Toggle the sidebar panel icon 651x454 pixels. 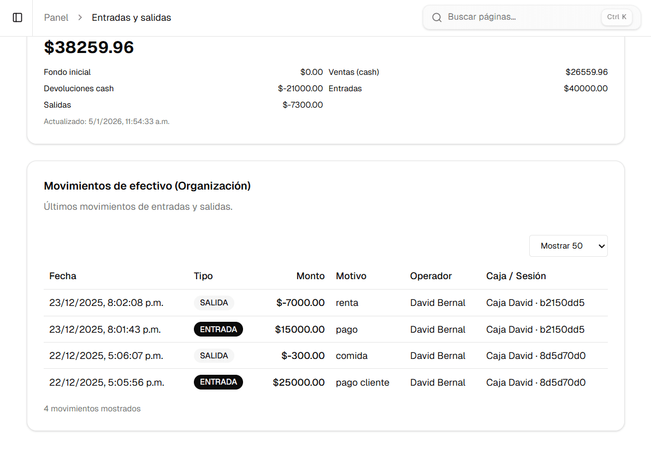[x=17, y=17]
